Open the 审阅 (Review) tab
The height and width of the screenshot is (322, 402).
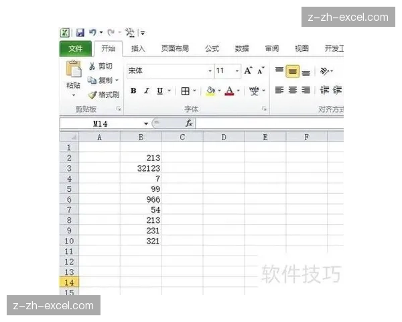[272, 48]
